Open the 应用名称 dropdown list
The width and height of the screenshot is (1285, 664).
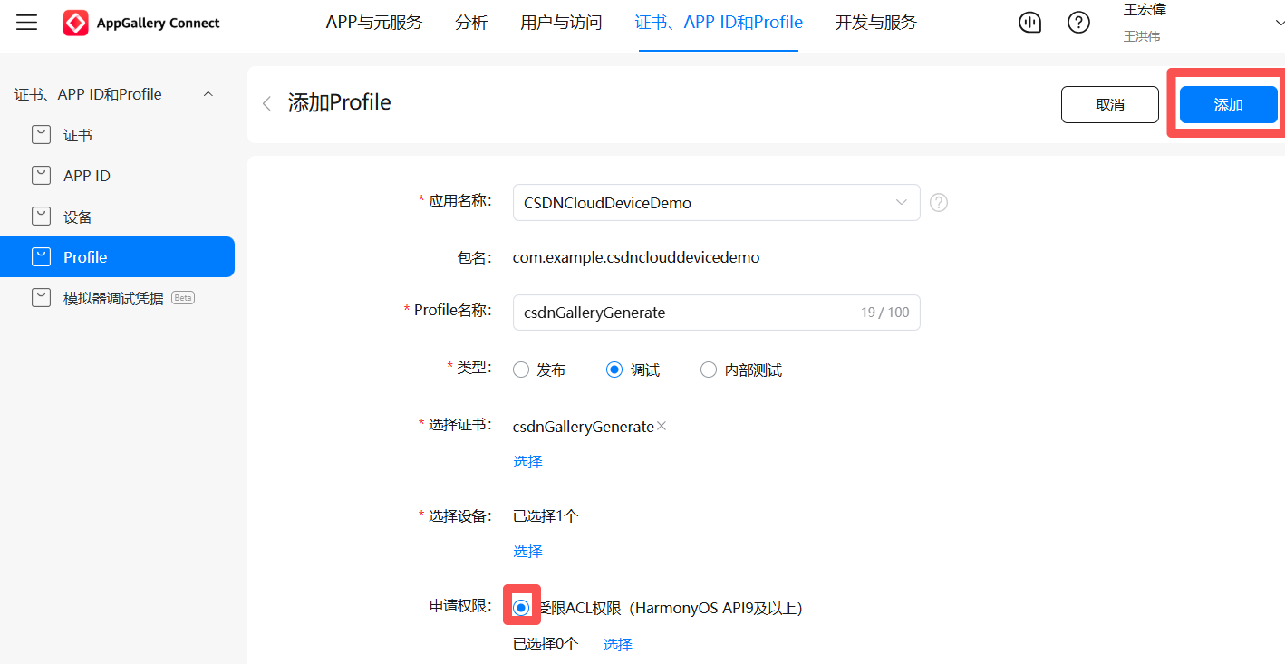[x=716, y=203]
